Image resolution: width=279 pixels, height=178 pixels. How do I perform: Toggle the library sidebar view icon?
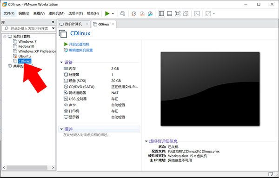click(x=161, y=13)
